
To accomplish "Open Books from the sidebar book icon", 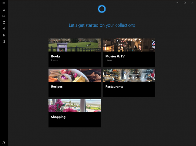I will (4, 16).
